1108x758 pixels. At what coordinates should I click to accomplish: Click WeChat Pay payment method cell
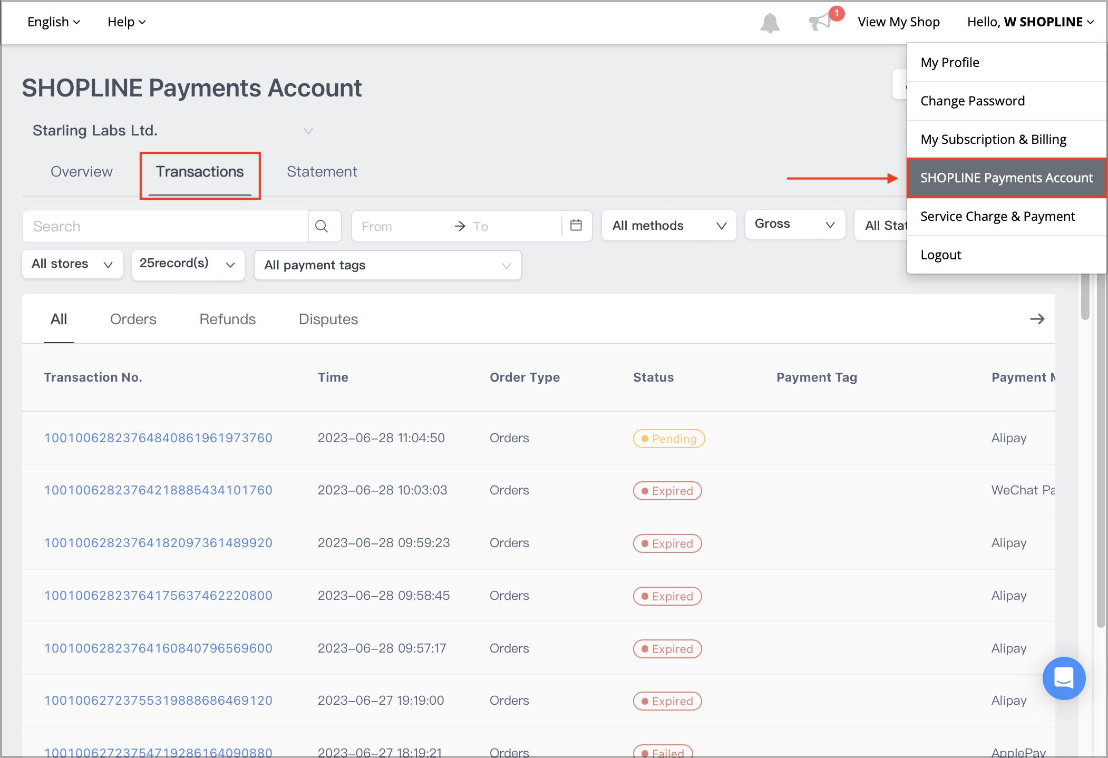click(1023, 490)
